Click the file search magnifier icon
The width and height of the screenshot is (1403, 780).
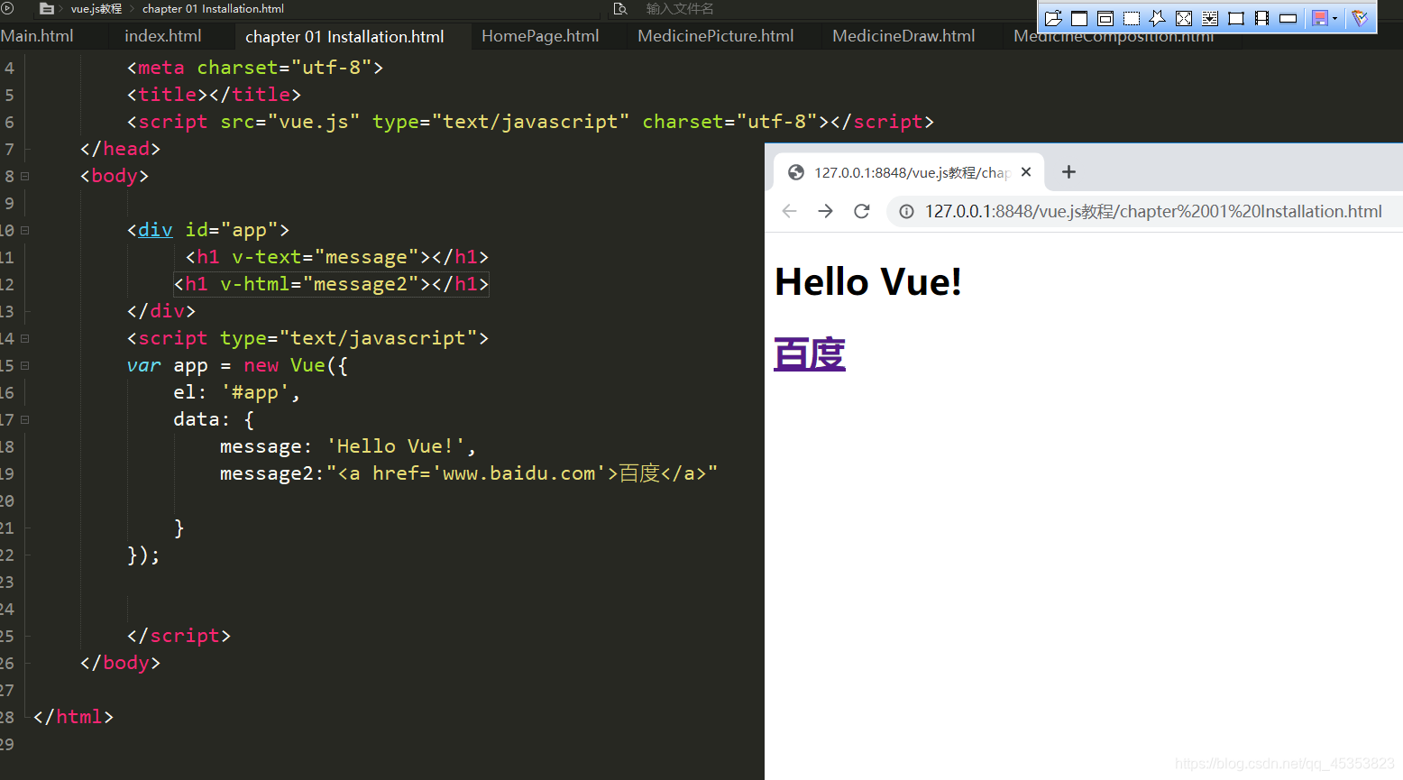tap(620, 8)
